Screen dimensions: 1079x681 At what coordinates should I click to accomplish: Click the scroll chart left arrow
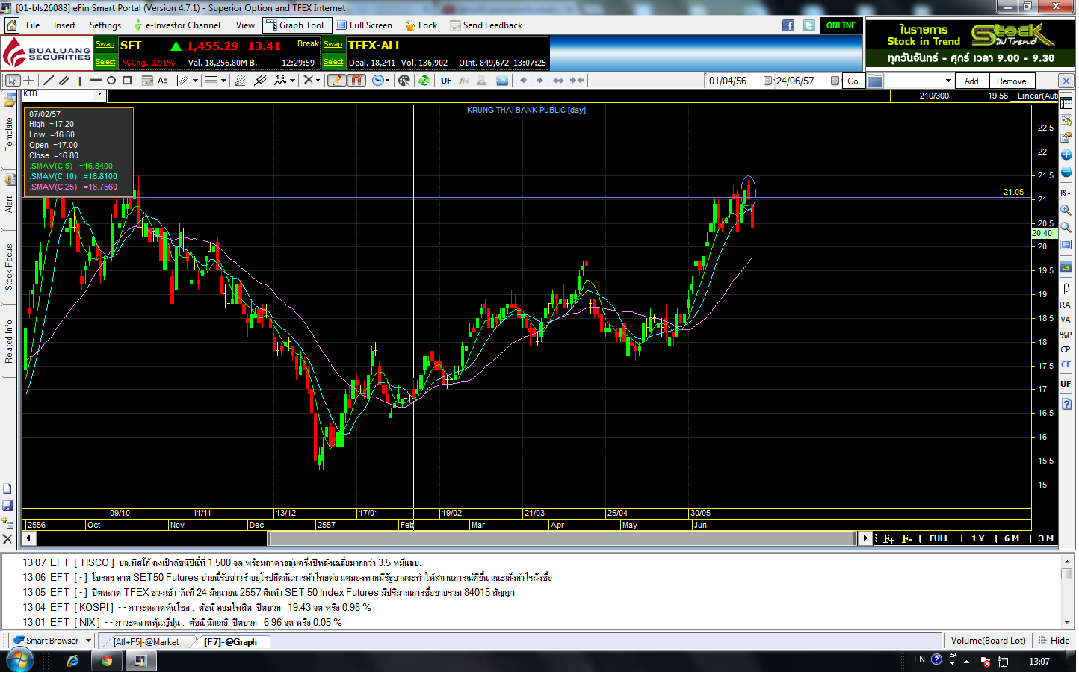click(x=523, y=81)
